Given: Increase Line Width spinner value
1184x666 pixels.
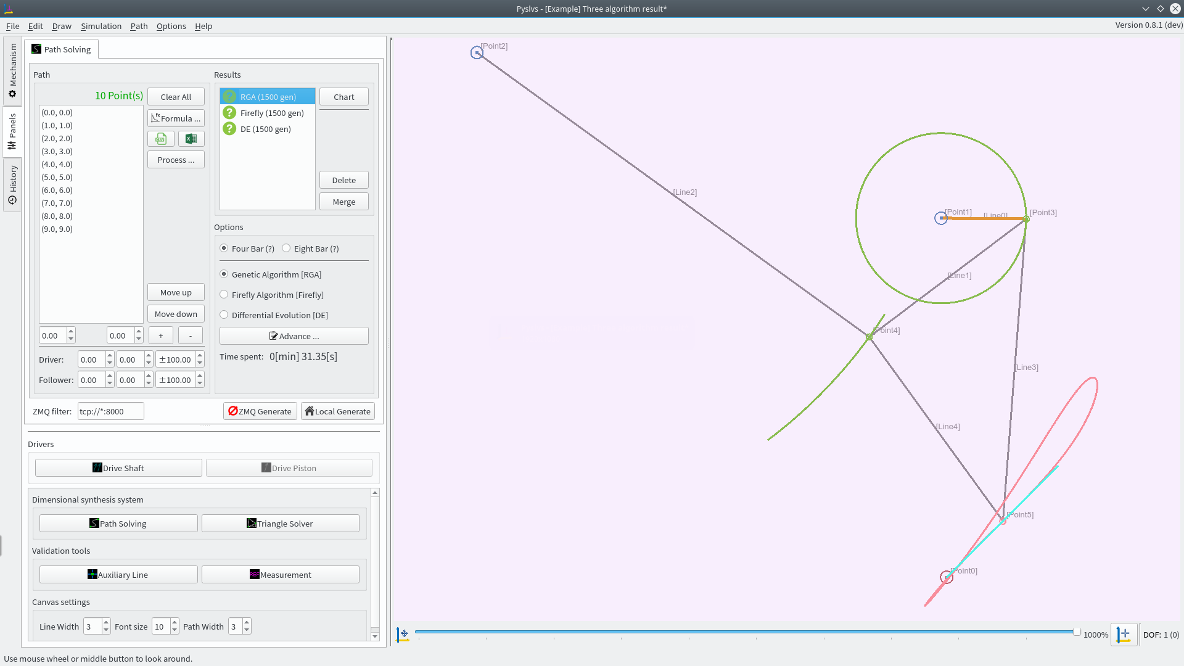Looking at the screenshot, I should [x=106, y=623].
